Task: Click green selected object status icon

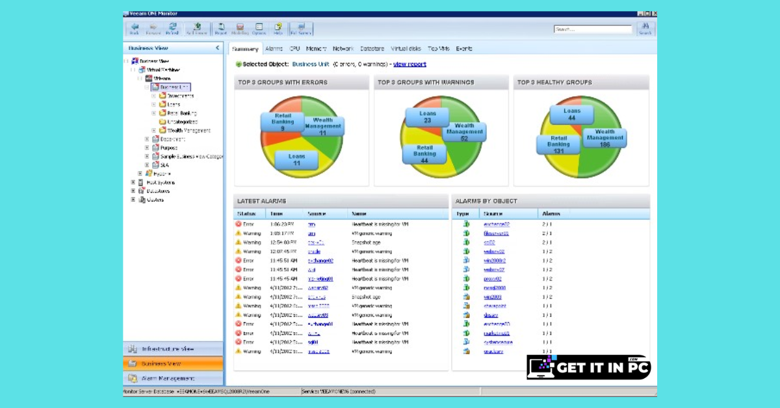Action: pos(239,64)
